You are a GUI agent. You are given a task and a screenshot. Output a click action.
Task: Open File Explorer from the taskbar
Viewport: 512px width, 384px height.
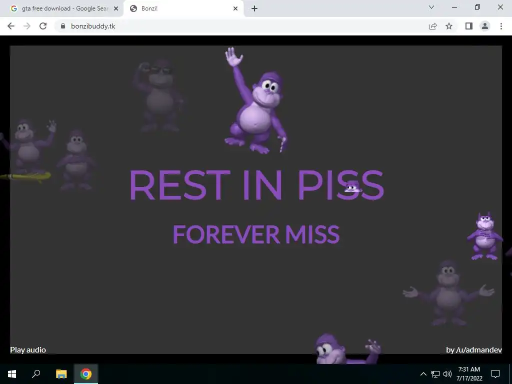coord(61,374)
